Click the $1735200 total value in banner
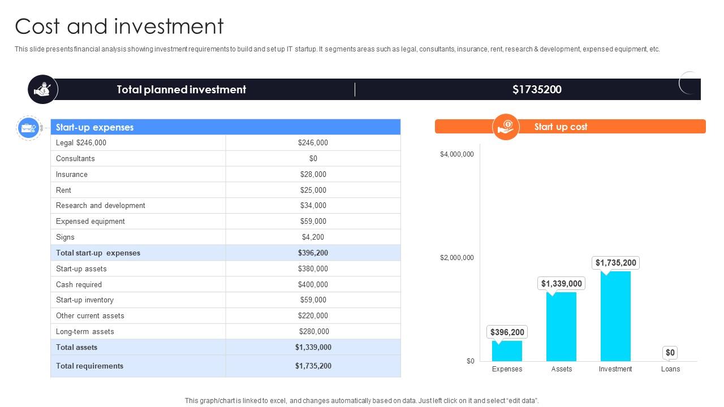The height and width of the screenshot is (407, 724). [x=537, y=89]
